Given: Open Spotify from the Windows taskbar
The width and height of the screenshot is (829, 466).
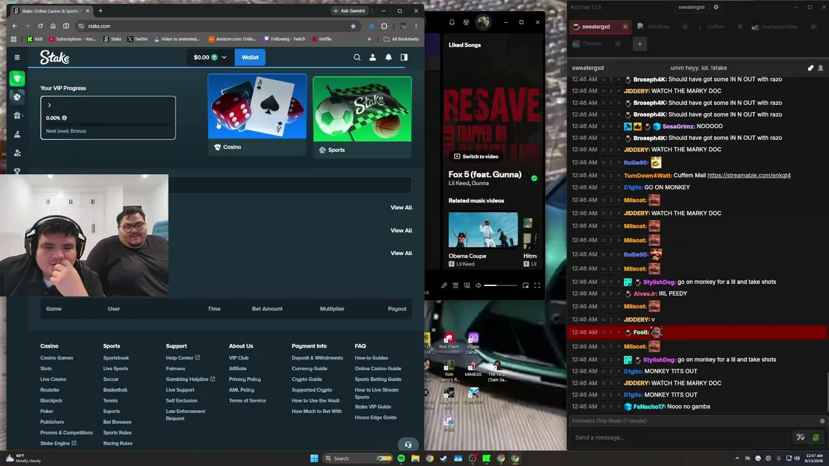Looking at the screenshot, I should point(401,458).
